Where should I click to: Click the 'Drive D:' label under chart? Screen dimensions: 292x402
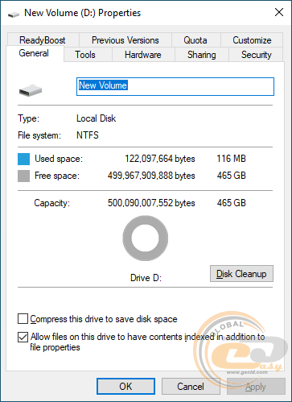[x=146, y=278]
